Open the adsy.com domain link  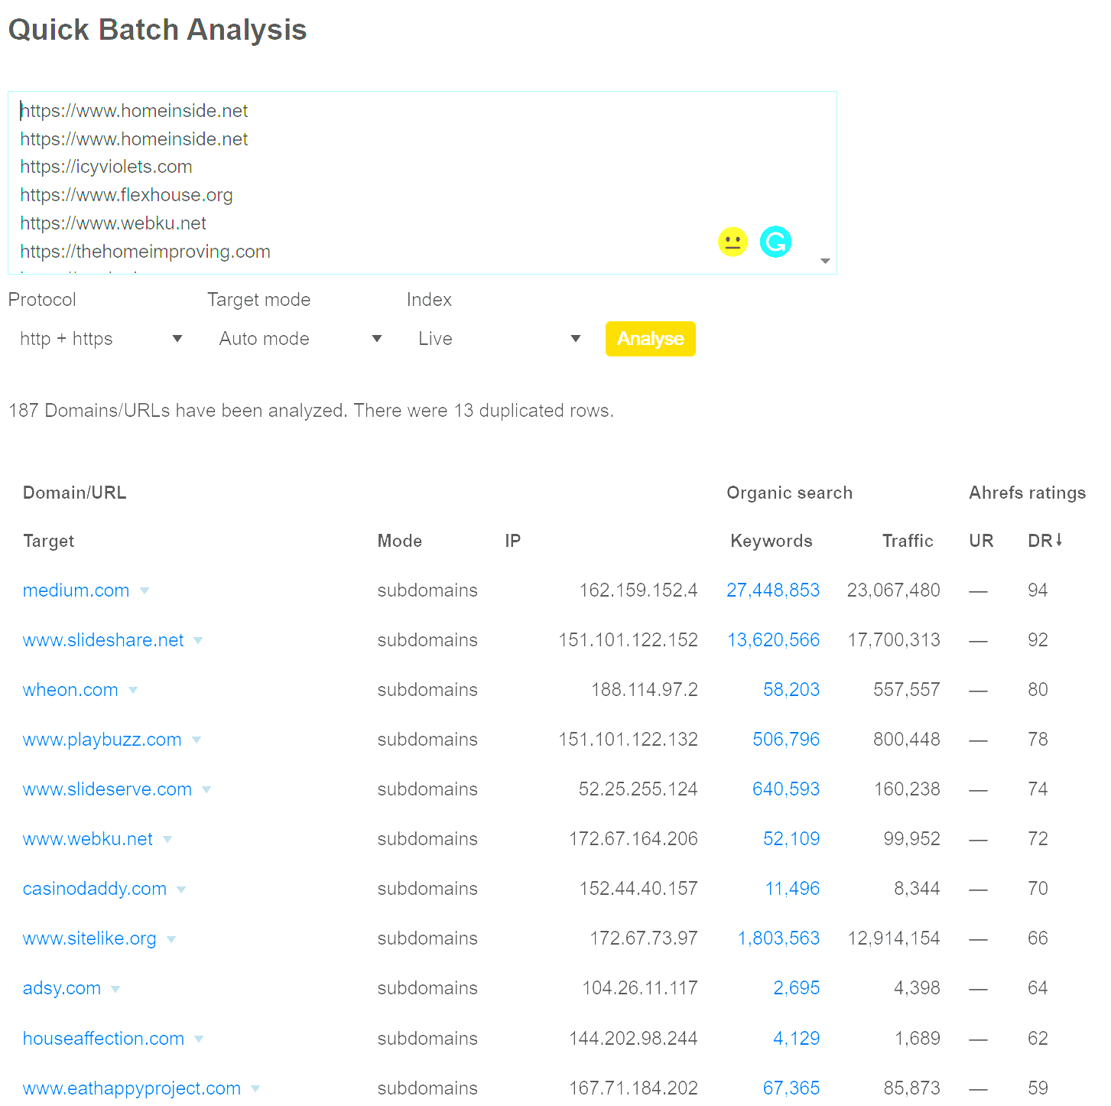(62, 988)
